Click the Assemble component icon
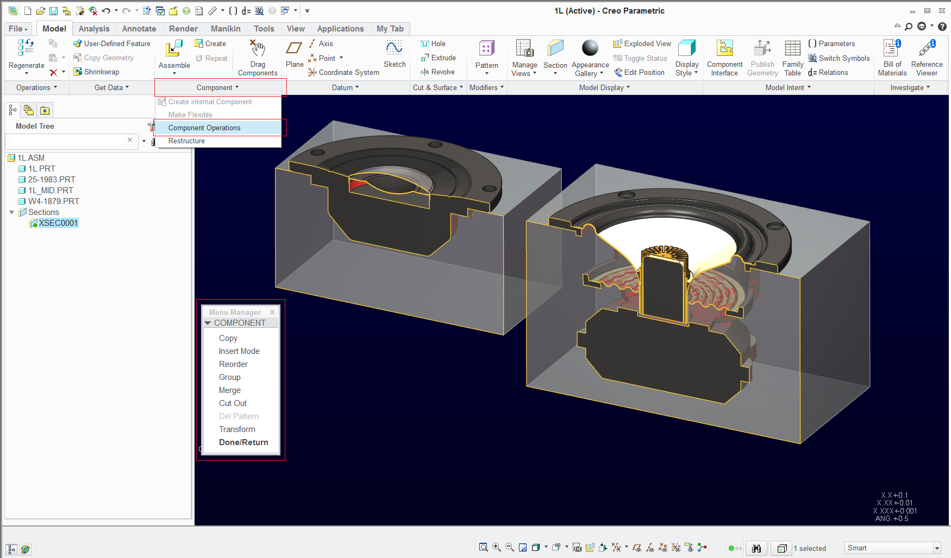The image size is (951, 558). 174,48
